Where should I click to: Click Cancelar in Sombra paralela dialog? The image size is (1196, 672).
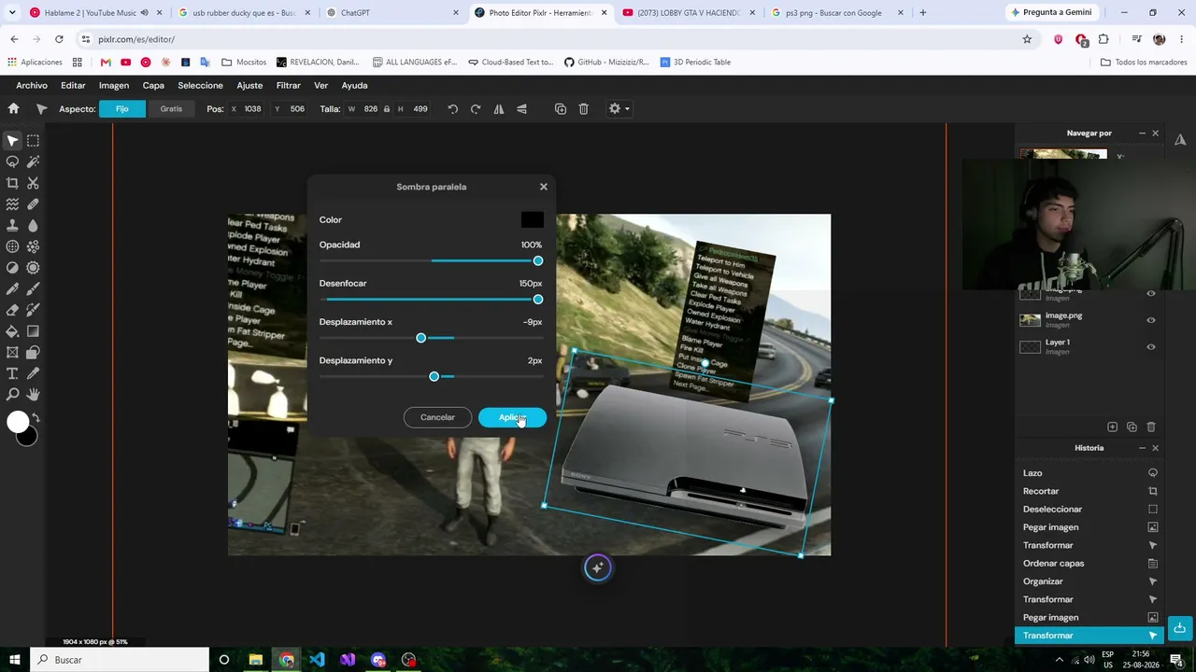click(x=437, y=417)
